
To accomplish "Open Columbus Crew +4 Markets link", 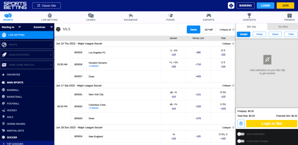I will 93,108.
